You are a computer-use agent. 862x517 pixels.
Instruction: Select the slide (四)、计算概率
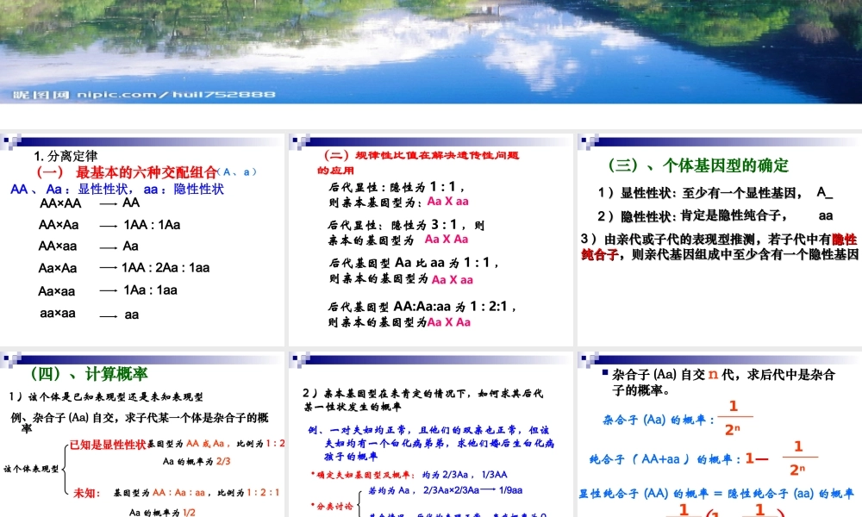click(x=142, y=434)
